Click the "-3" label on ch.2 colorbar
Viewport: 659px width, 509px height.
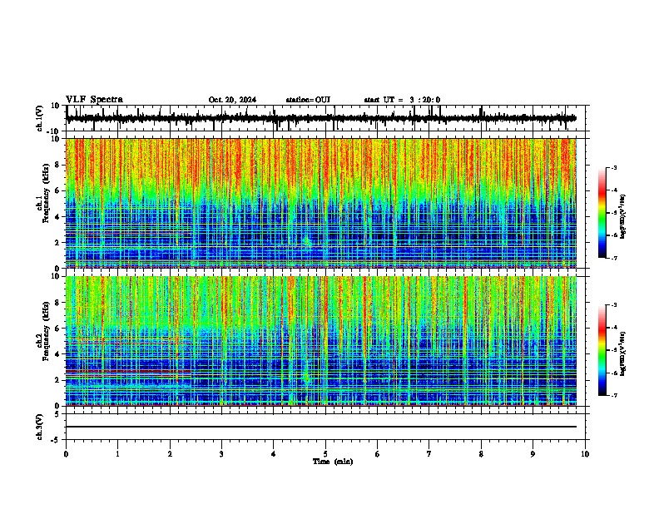(614, 305)
